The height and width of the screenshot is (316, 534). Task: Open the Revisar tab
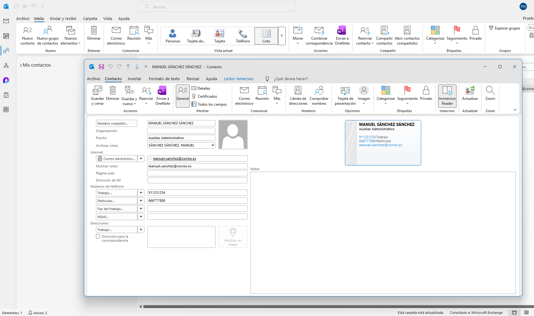193,79
